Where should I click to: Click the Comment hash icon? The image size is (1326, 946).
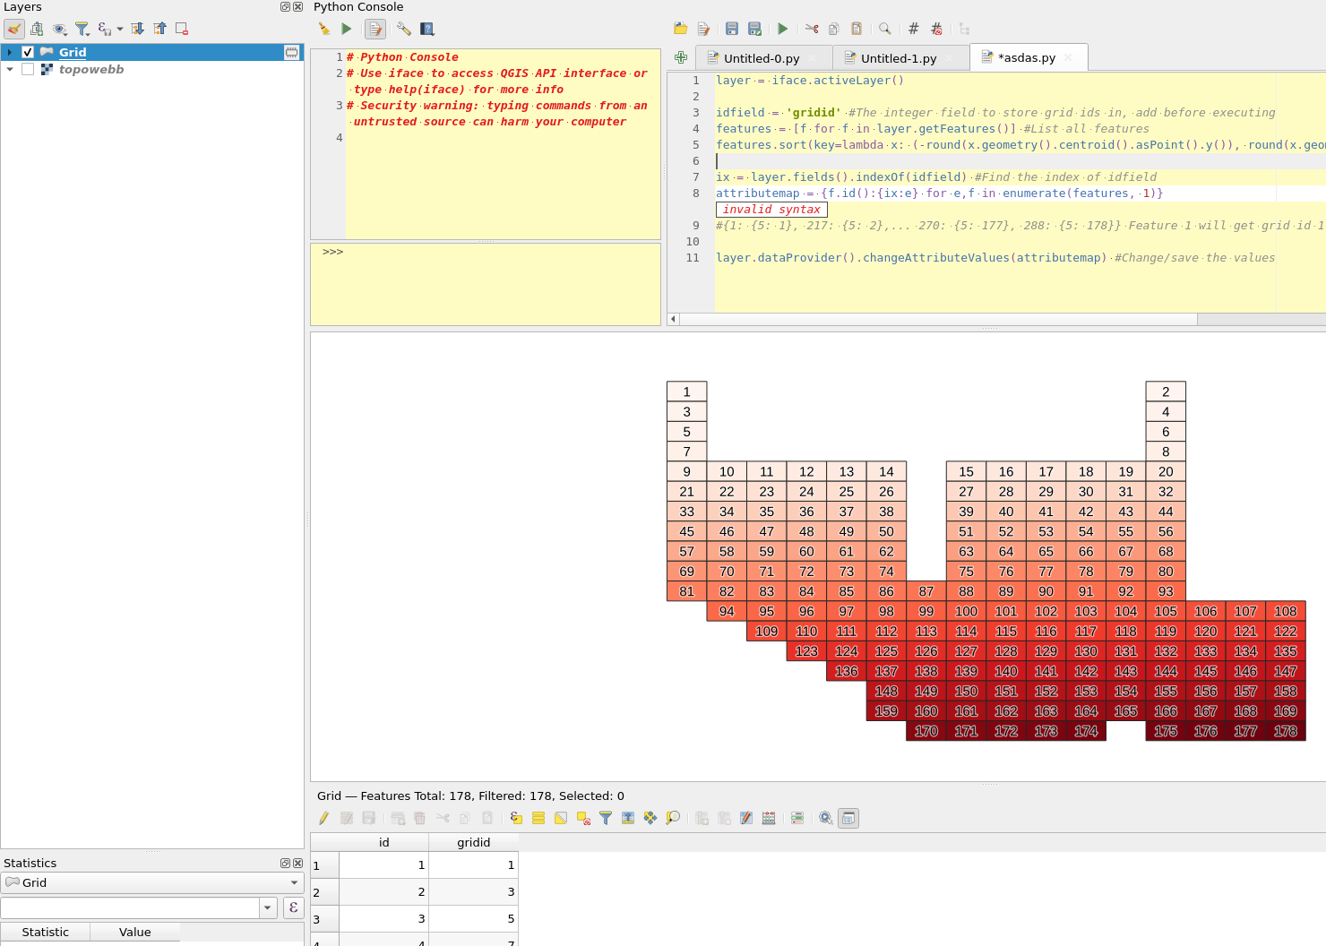(914, 29)
